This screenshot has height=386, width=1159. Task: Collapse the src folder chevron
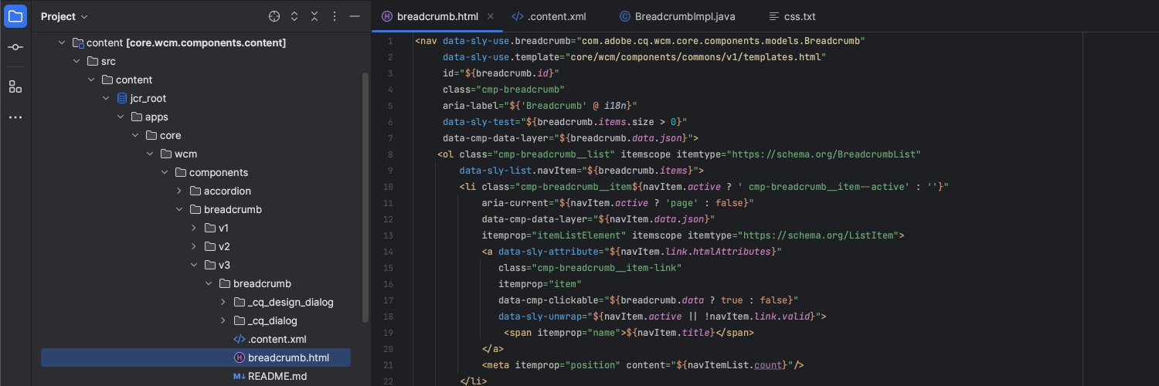[x=76, y=61]
